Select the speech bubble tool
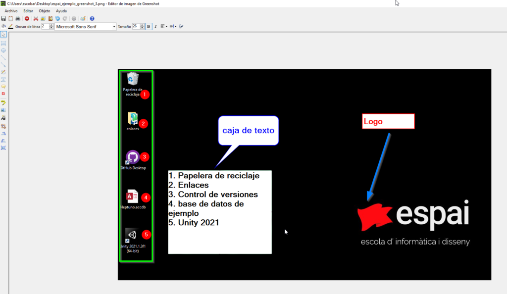507x294 pixels. pyautogui.click(x=3, y=86)
